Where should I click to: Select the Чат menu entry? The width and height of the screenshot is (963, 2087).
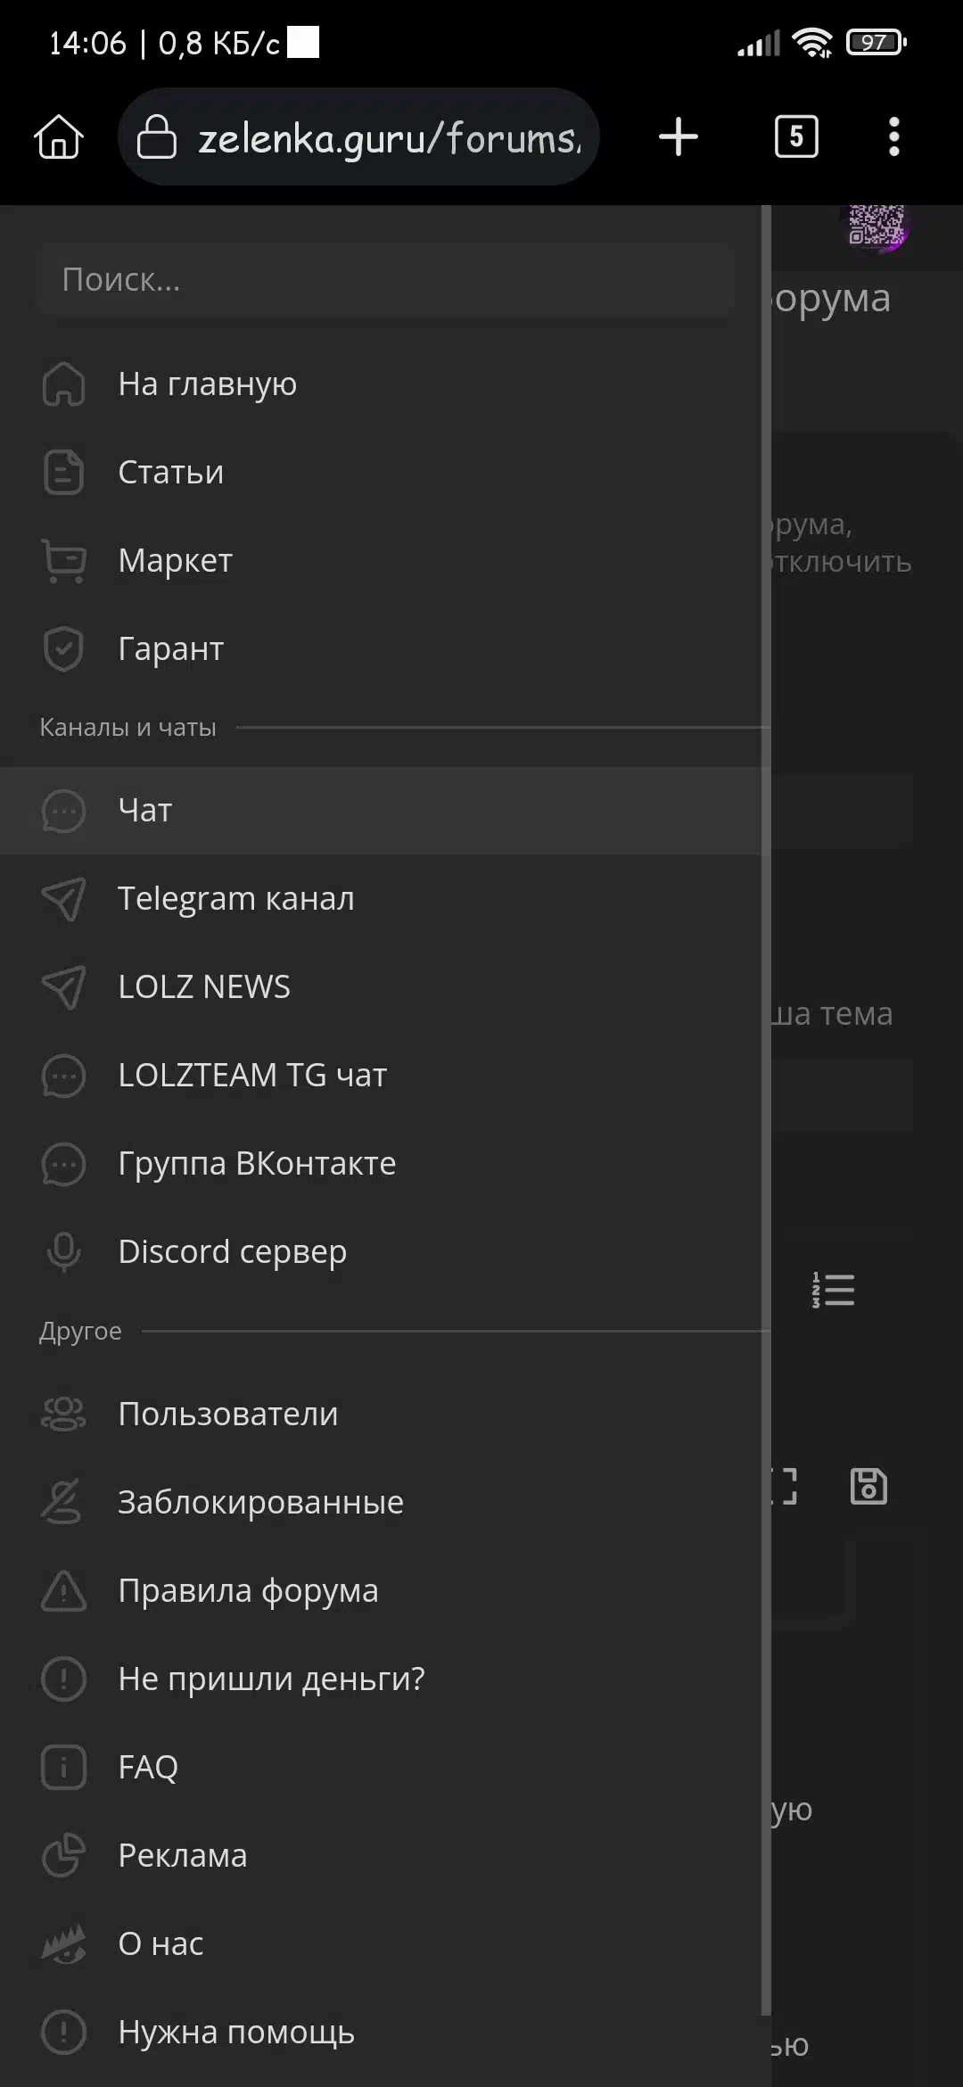(144, 811)
